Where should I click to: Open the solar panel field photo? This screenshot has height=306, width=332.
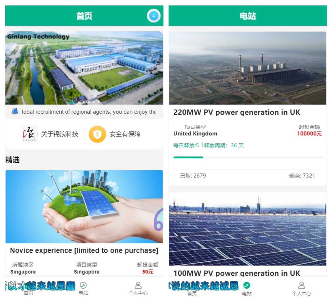click(x=247, y=229)
